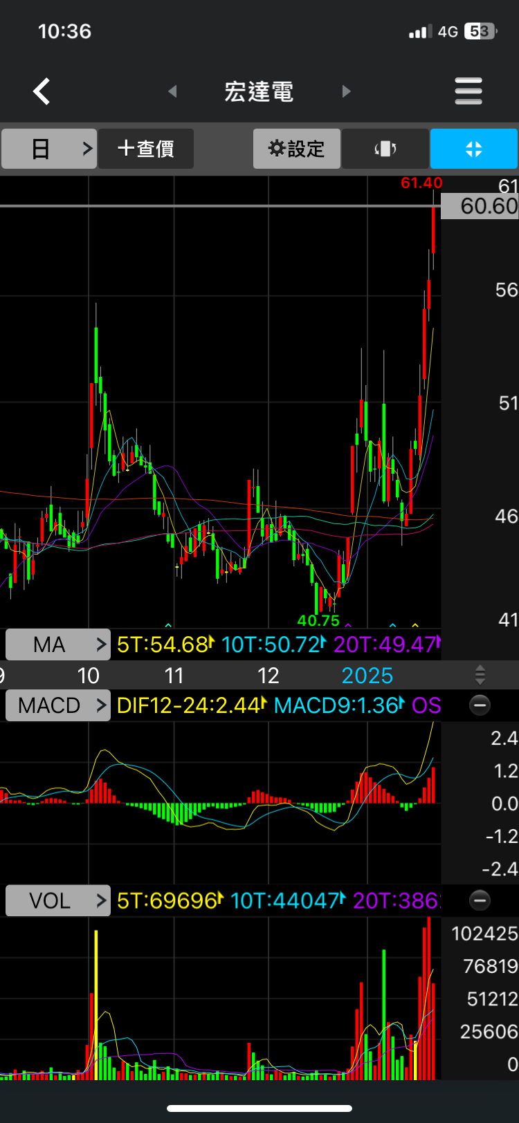This screenshot has height=1123, width=519.
Task: Tap the month 12 axis label
Action: coord(268,676)
